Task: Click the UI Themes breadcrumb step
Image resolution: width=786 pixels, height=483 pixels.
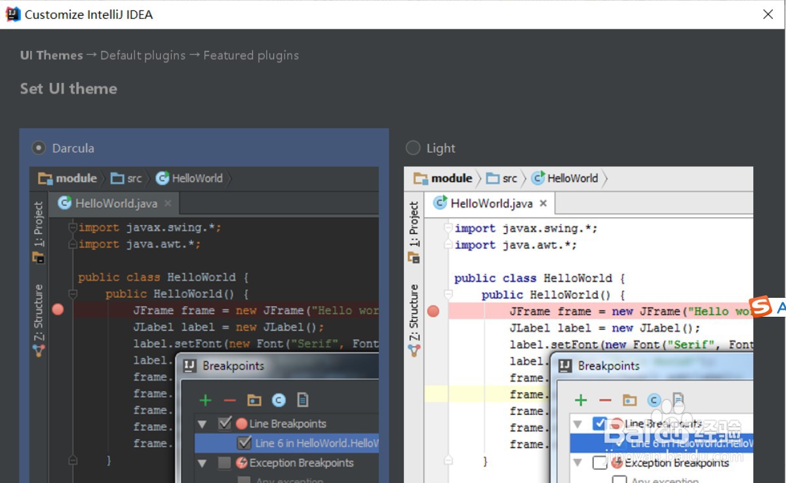Action: tap(51, 55)
